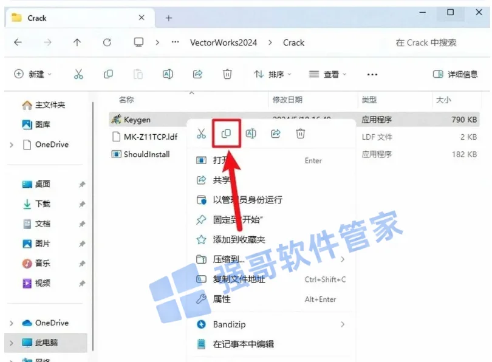Expand OneDrive under Home in sidebar

(12, 145)
